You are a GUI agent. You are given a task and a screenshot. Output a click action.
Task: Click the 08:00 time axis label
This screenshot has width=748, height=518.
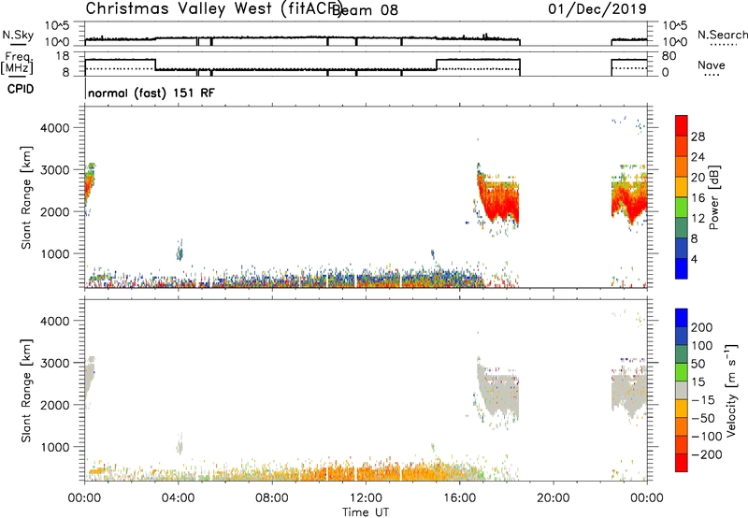point(272,498)
